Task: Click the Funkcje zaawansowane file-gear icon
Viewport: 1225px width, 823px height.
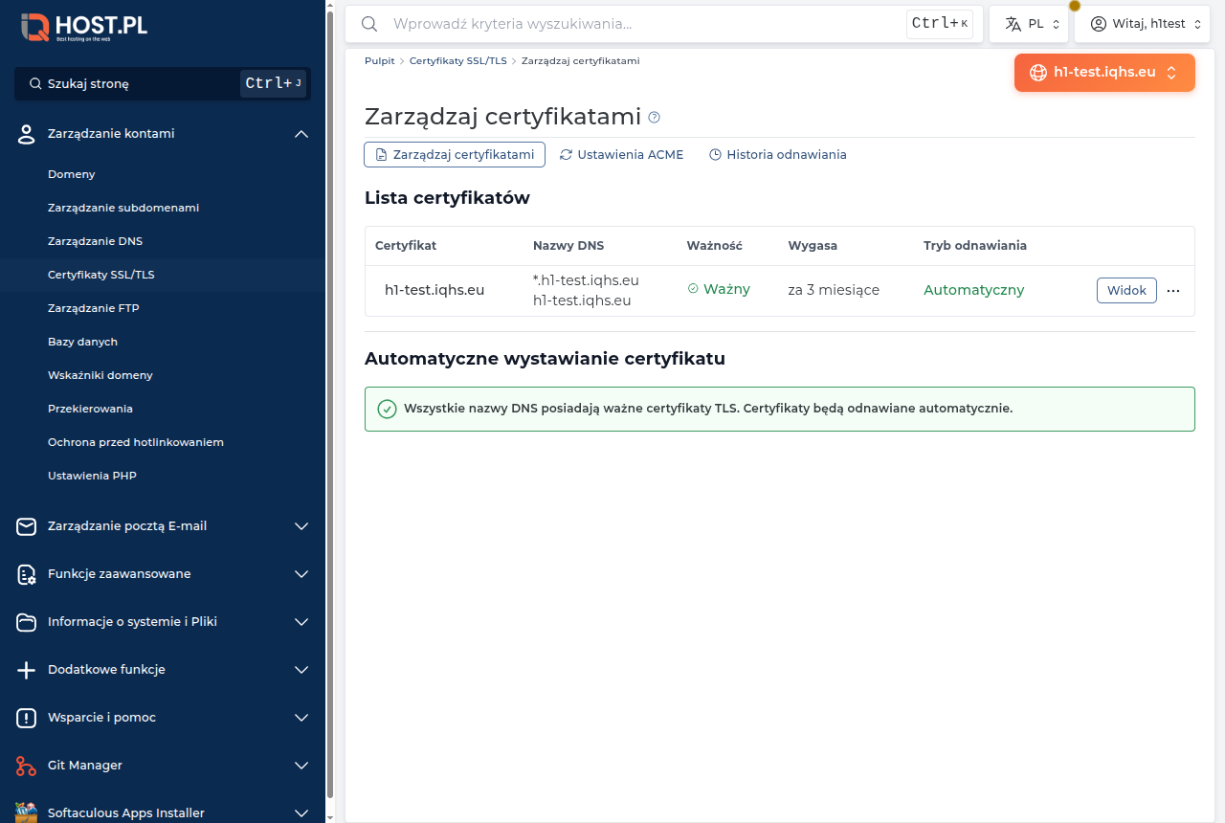Action: tap(27, 574)
